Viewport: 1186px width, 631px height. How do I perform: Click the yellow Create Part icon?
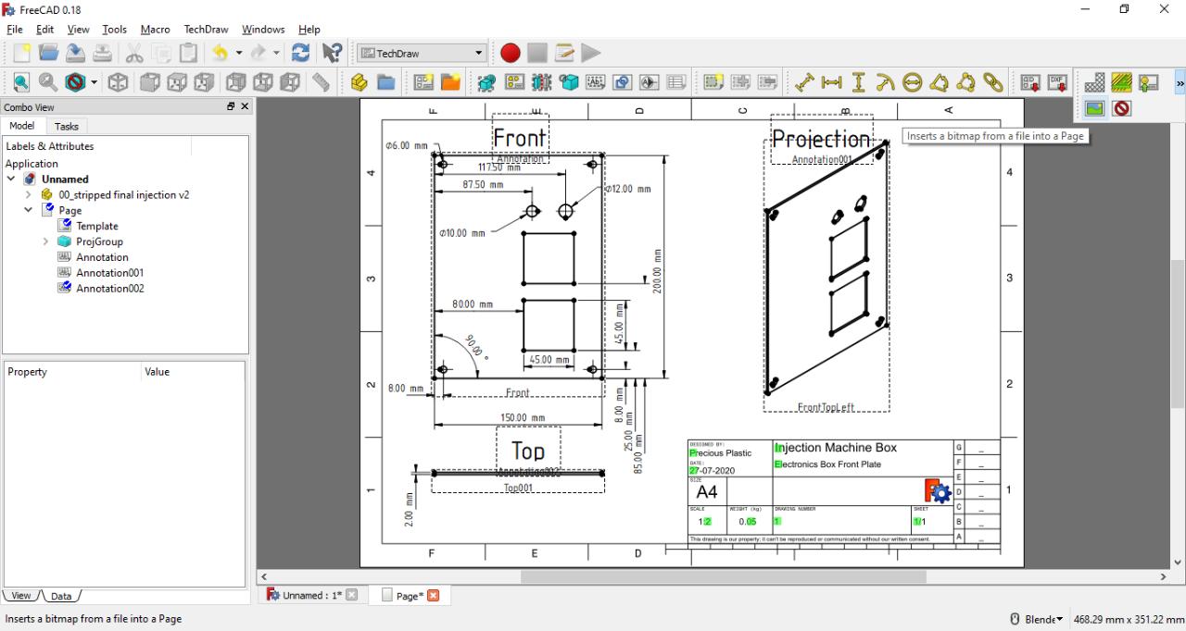360,83
